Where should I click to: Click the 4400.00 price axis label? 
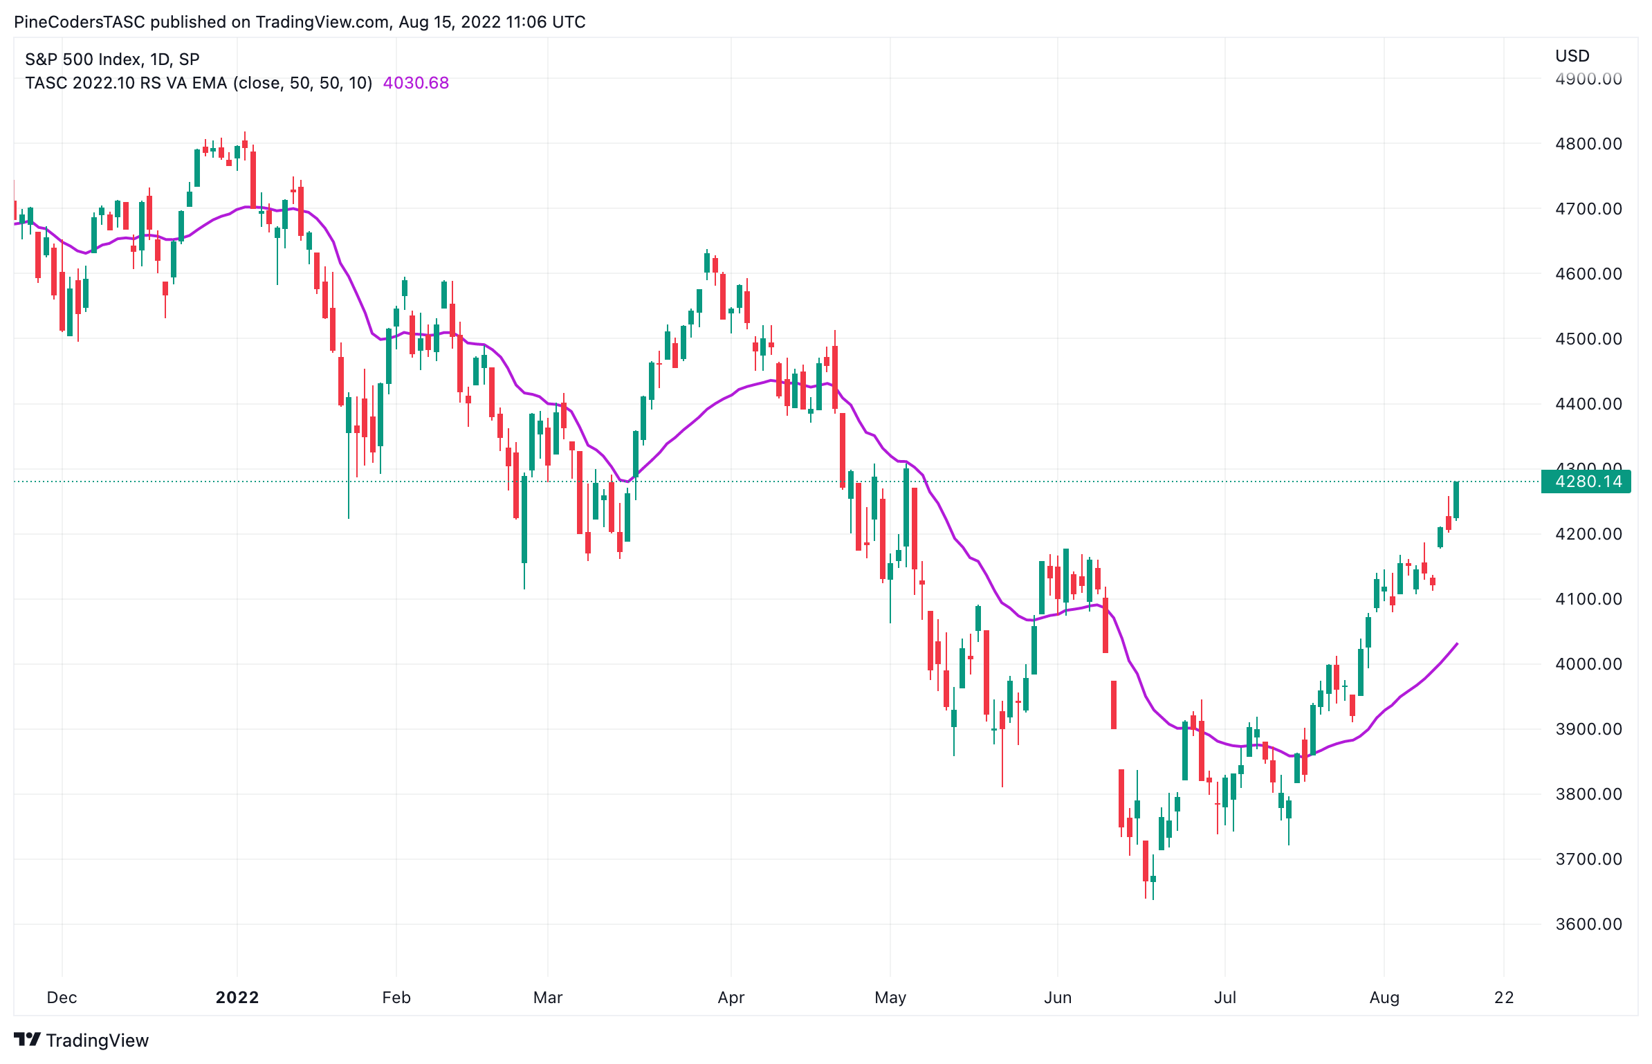[x=1588, y=404]
